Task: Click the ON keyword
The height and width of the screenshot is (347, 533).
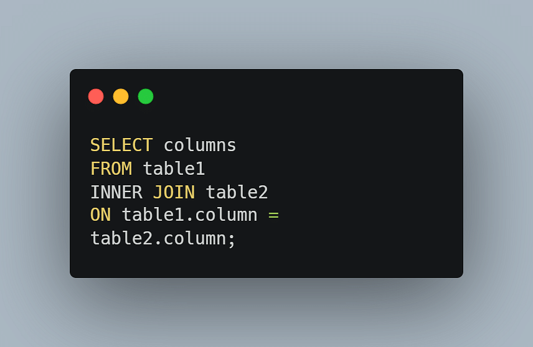Action: [x=101, y=215]
